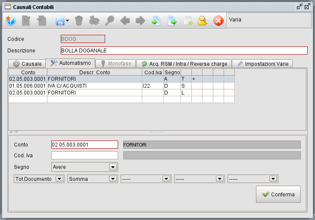315x220 pixels.
Task: Go to previous record arrow
Action: [x=125, y=21]
